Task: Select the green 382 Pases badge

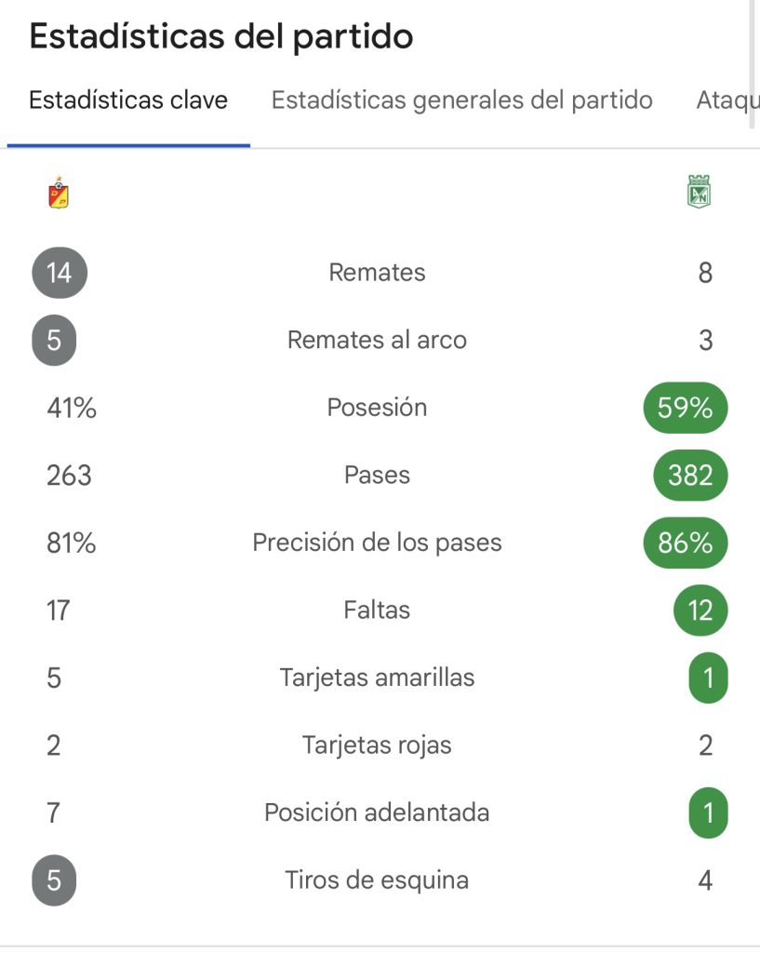Action: point(690,476)
